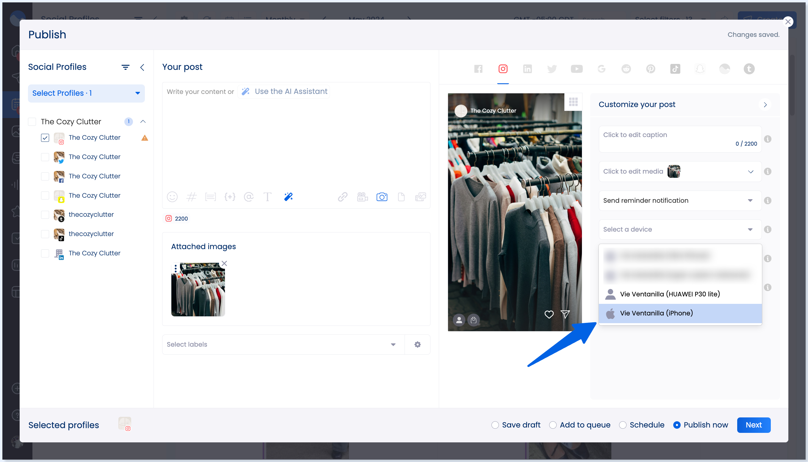Check the LinkedIn Cozy Clutter profile
The image size is (808, 462).
tap(45, 254)
